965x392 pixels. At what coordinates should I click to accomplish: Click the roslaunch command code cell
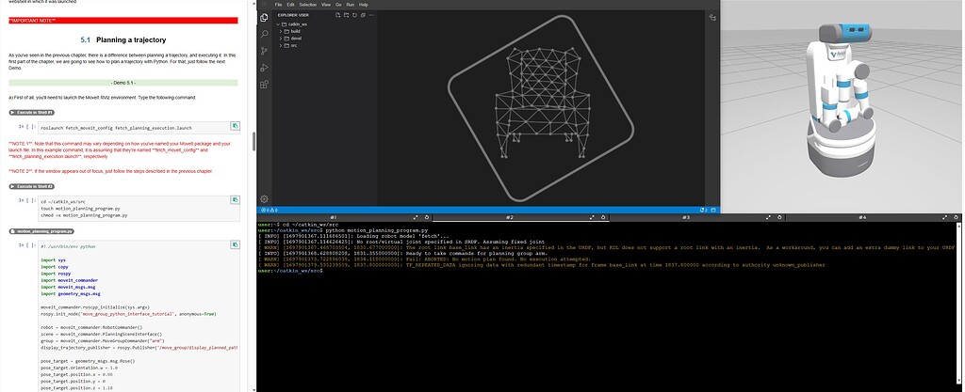pos(139,128)
